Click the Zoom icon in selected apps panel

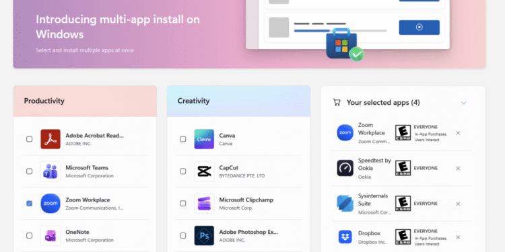coord(345,133)
